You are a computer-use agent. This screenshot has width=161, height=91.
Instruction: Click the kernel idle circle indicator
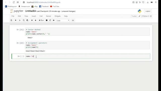(151, 16)
